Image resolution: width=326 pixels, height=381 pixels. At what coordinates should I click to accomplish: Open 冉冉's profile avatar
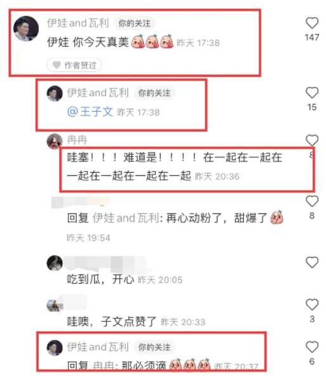click(x=55, y=141)
